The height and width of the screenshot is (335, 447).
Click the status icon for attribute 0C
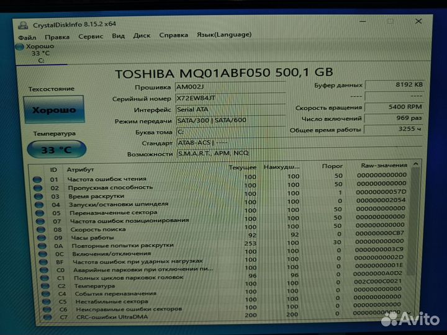pos(43,254)
